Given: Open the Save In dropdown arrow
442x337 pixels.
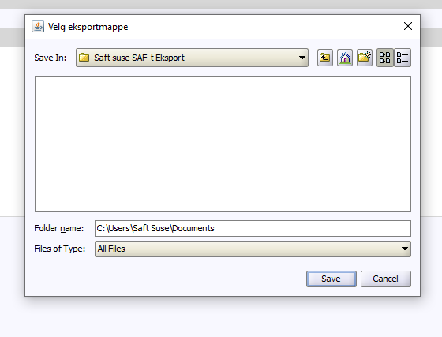Looking at the screenshot, I should (x=302, y=58).
